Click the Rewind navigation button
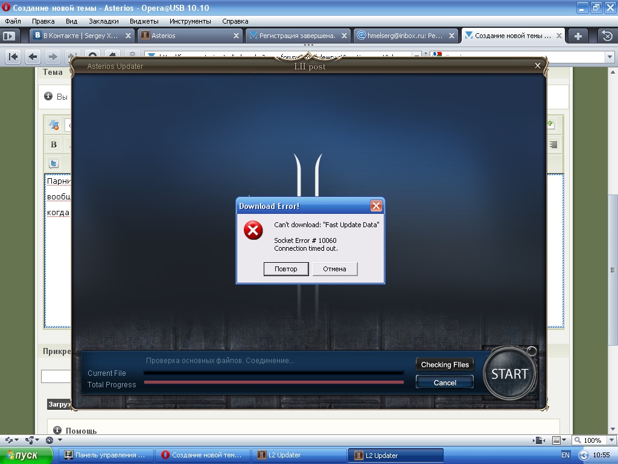This screenshot has width=618, height=464. (13, 57)
